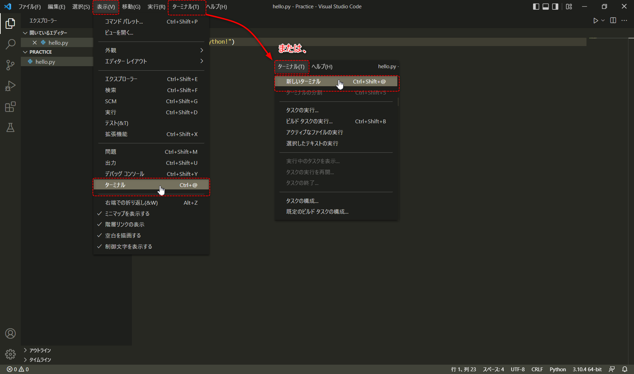The height and width of the screenshot is (374, 634).
Task: Select 検索 in the 表示 menu
Action: (x=151, y=90)
